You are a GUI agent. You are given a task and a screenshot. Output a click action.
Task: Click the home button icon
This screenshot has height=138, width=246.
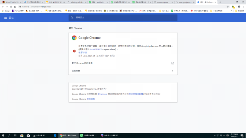15,6
